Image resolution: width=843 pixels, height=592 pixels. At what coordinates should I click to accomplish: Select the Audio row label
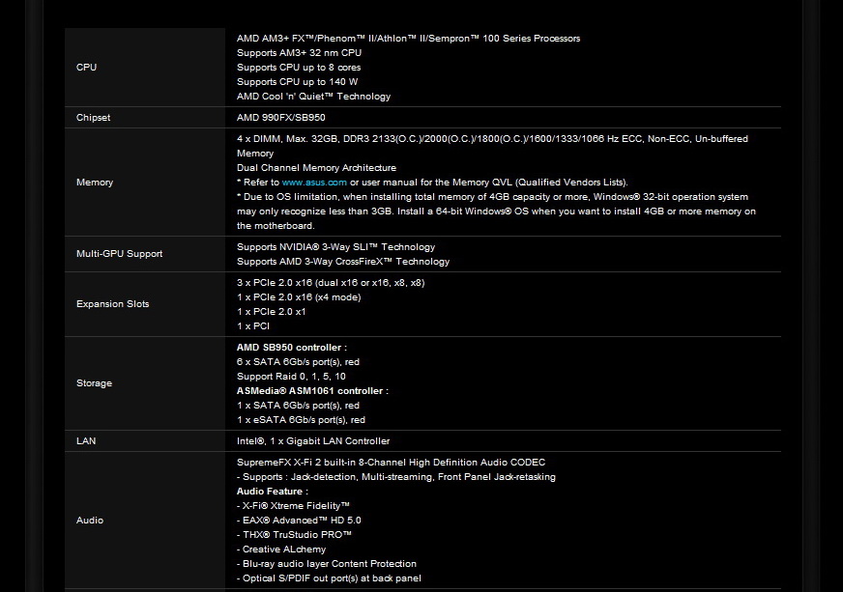(x=89, y=521)
